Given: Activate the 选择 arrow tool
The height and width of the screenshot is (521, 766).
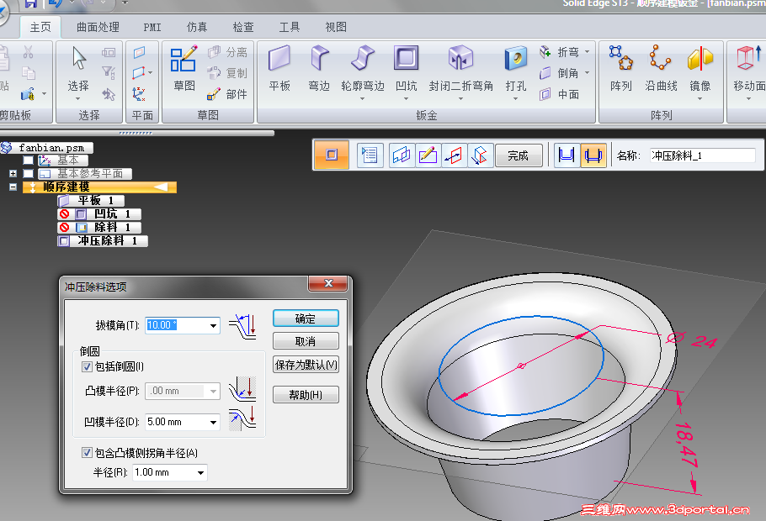Looking at the screenshot, I should click(78, 71).
